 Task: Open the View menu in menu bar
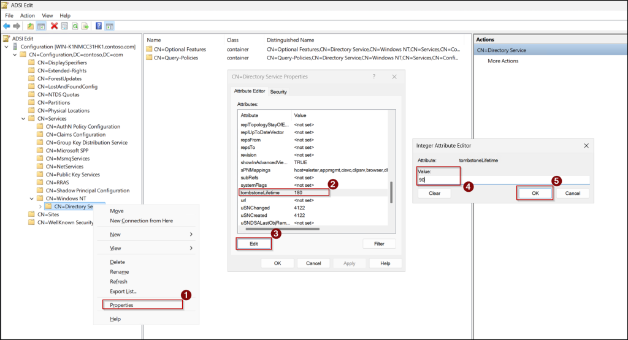tap(47, 15)
